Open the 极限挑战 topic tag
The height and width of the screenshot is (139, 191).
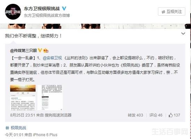point(18,128)
